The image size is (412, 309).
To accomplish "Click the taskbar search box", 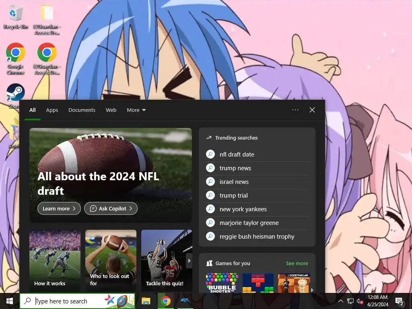I will (x=77, y=301).
